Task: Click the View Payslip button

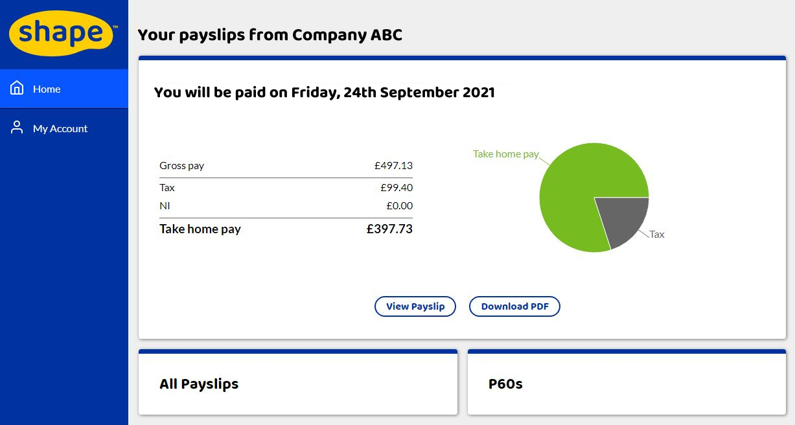Action: click(x=415, y=306)
